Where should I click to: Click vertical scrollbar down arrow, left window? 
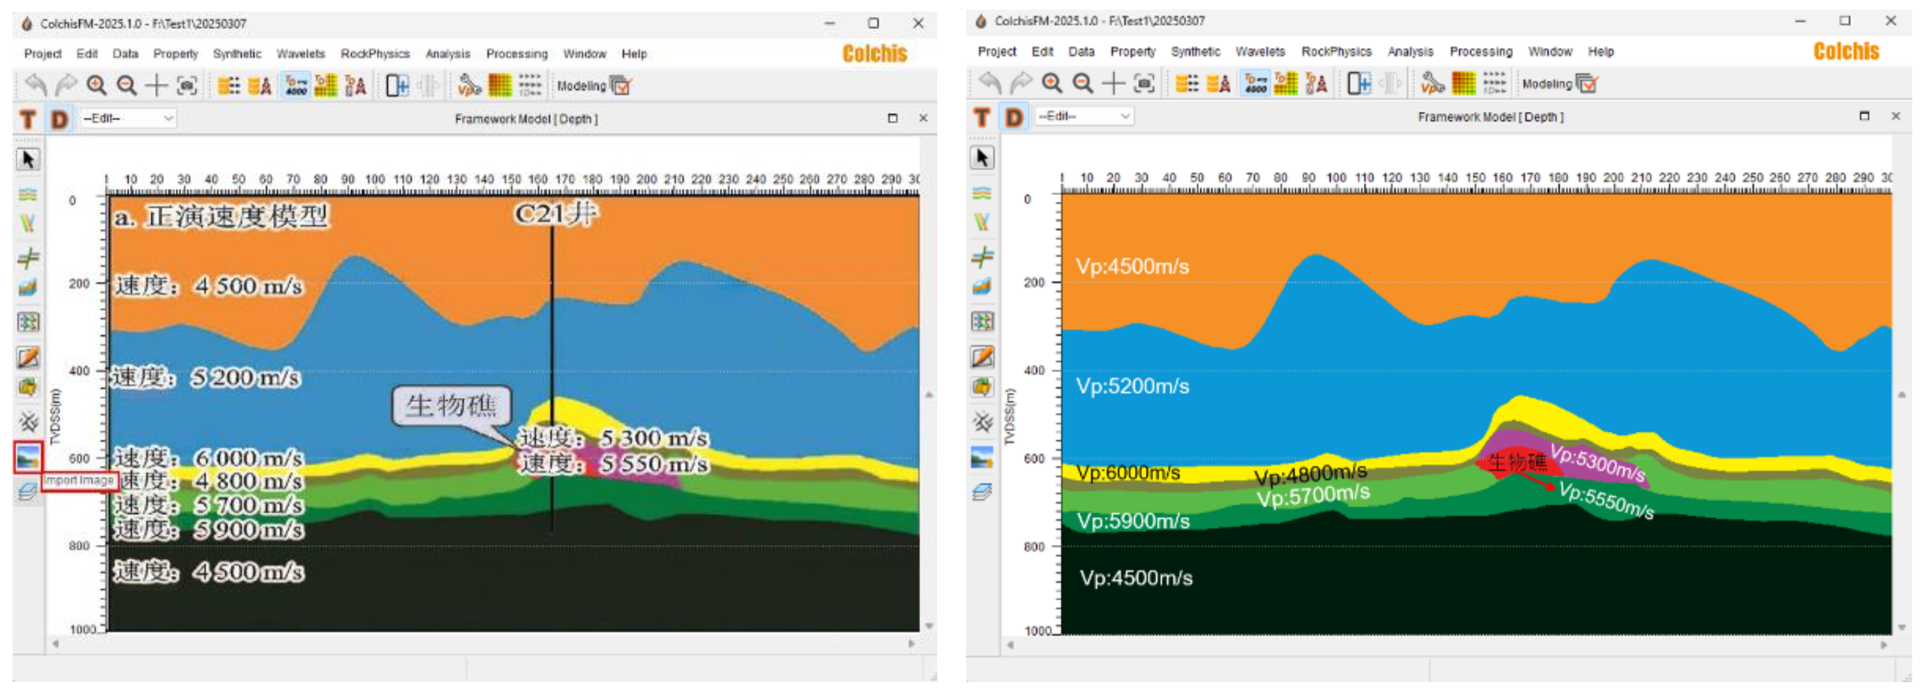(x=929, y=626)
